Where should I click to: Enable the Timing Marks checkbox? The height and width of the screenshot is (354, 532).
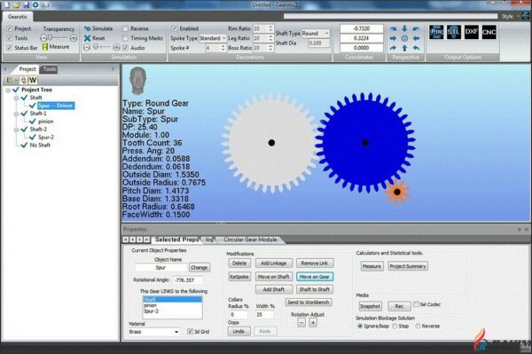(126, 38)
